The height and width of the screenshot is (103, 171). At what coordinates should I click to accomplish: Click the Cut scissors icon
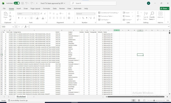point(10,13)
